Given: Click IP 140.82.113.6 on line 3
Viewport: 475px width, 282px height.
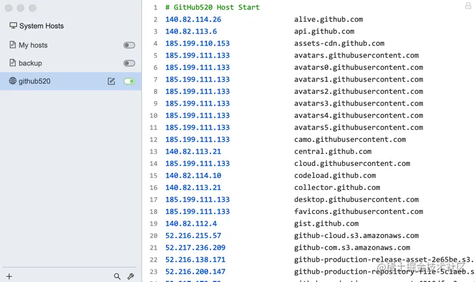Looking at the screenshot, I should pyautogui.click(x=191, y=31).
